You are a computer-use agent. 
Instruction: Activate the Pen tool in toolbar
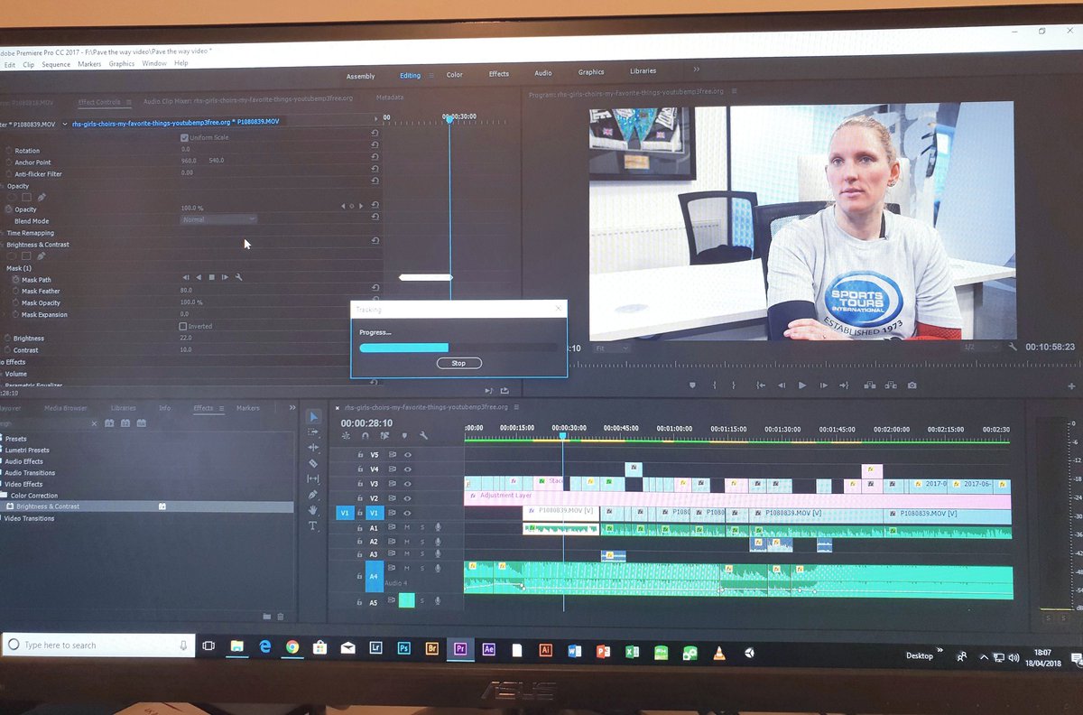click(x=313, y=495)
